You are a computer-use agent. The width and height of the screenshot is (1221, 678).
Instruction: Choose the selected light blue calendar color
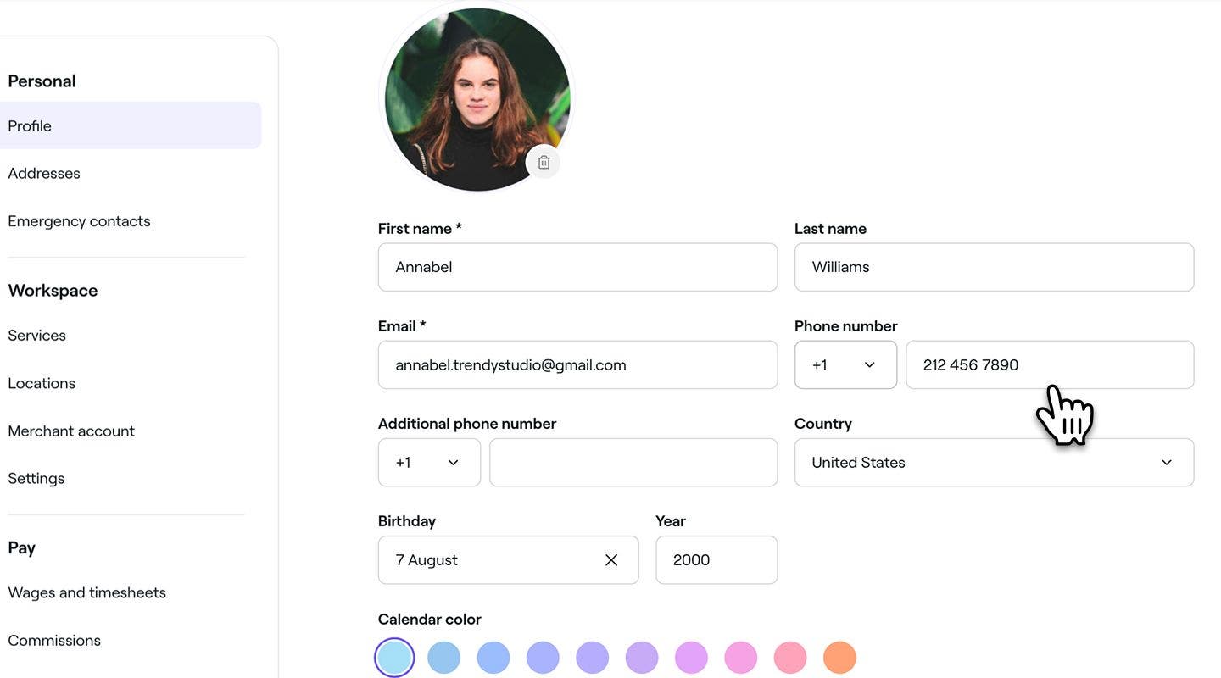(x=394, y=658)
